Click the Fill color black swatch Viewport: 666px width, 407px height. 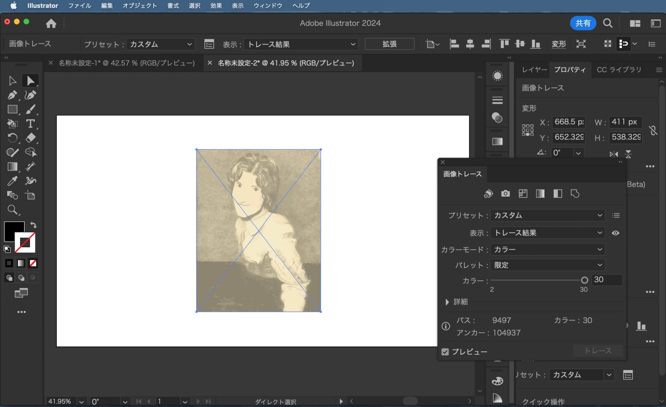[12, 229]
